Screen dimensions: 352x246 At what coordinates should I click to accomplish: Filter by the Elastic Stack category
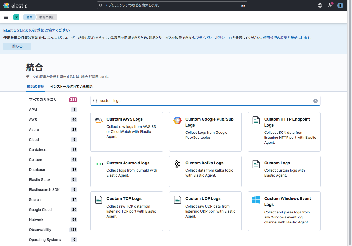tap(40, 180)
